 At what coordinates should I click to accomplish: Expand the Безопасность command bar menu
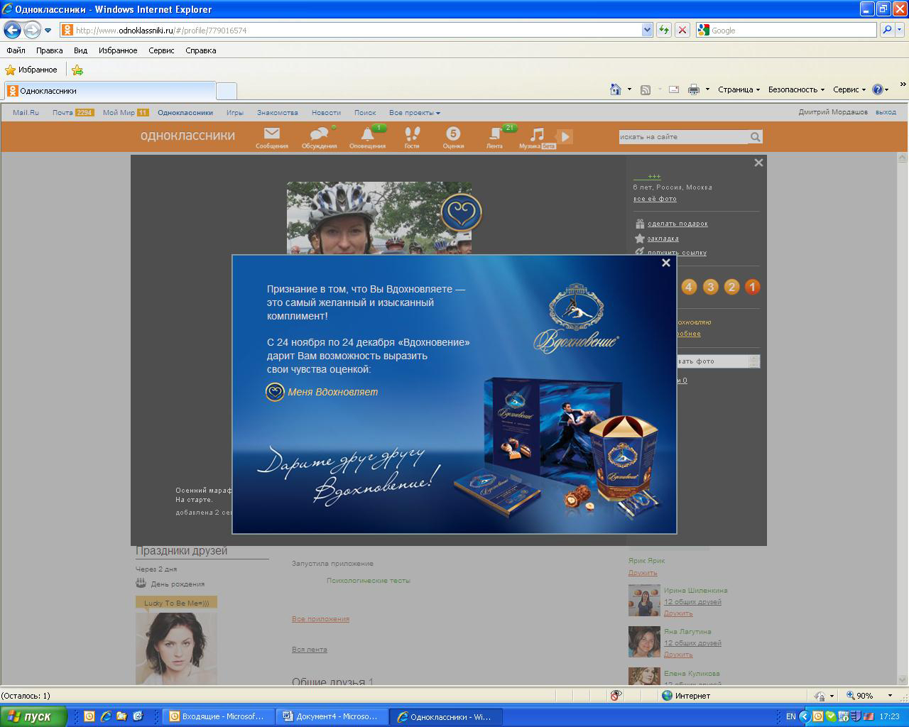[796, 89]
